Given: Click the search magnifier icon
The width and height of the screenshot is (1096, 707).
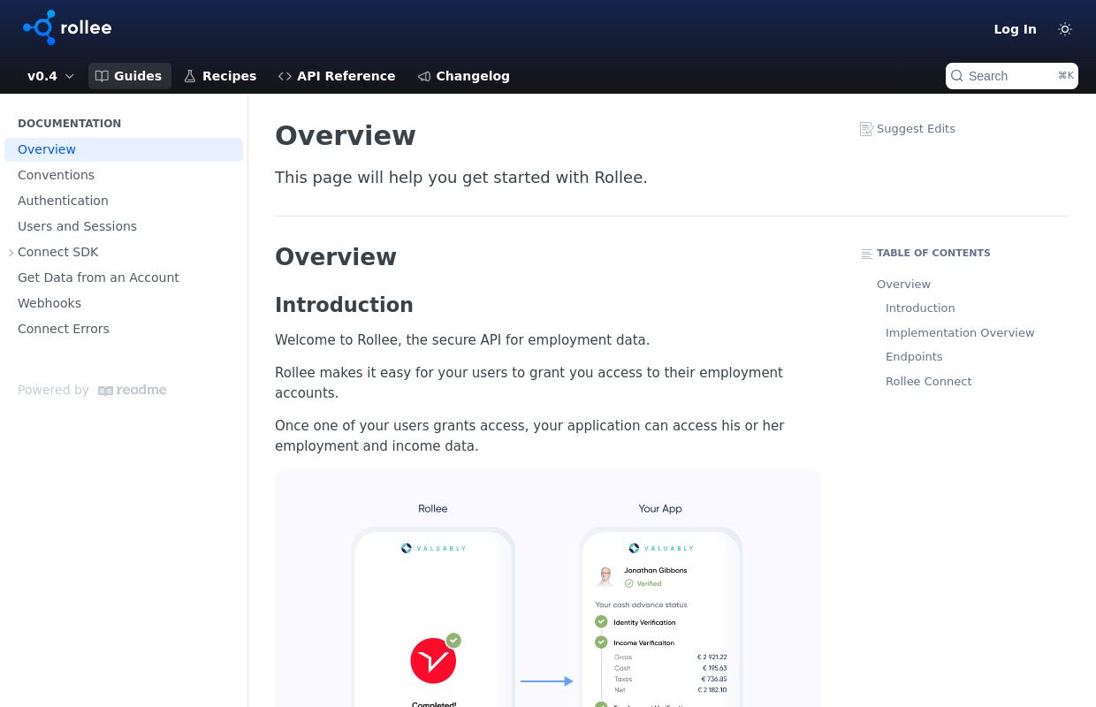Looking at the screenshot, I should point(957,76).
